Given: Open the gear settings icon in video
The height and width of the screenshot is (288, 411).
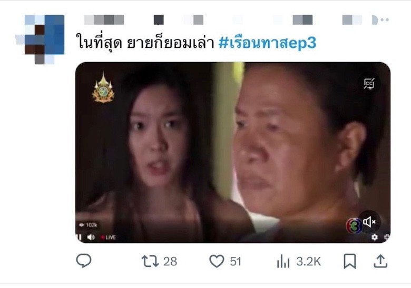Looking at the screenshot, I should 375,237.
